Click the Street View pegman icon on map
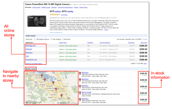The height and width of the screenshot is (109, 172). 27,74
